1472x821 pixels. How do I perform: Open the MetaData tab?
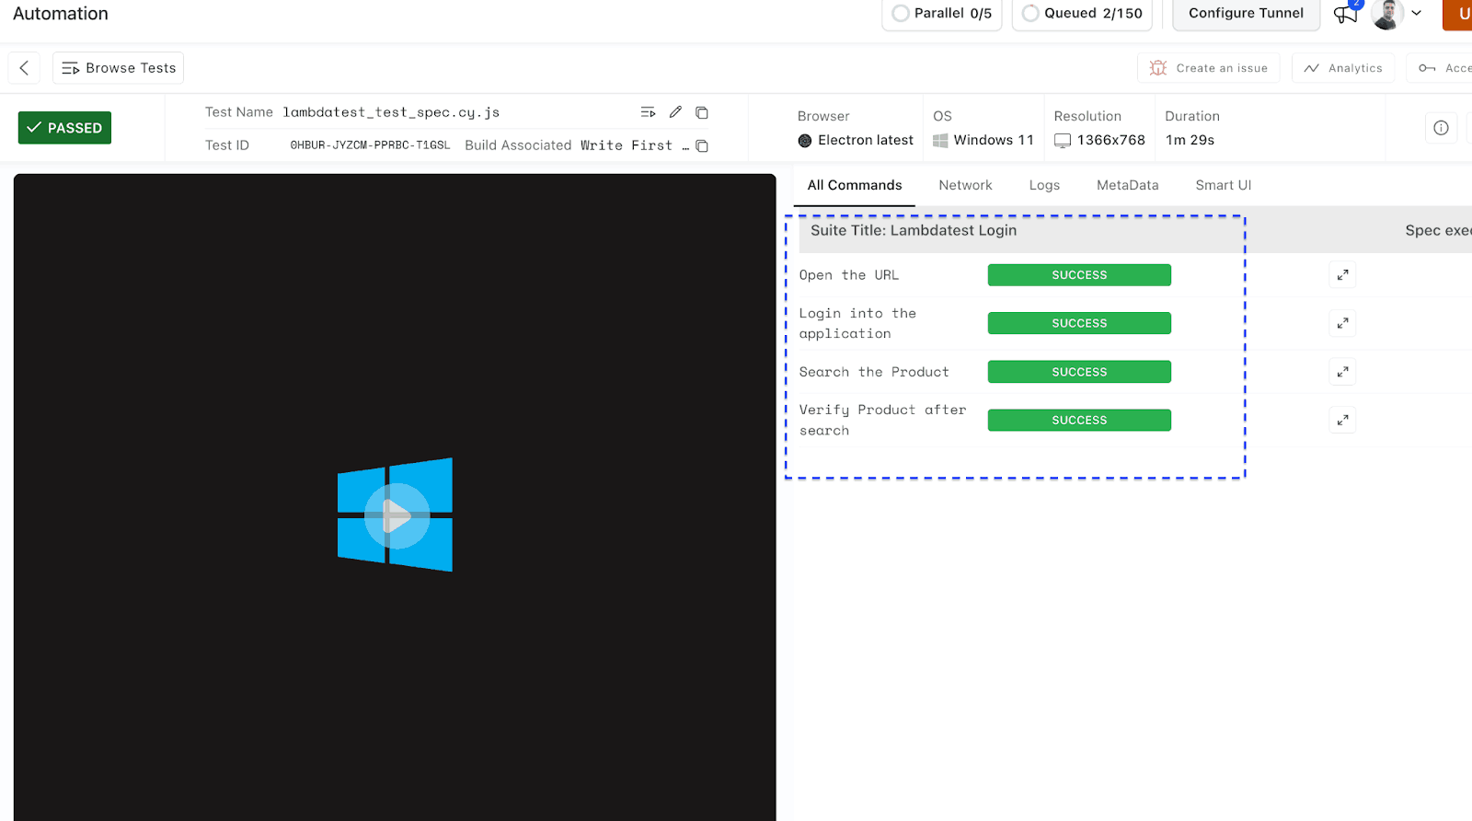click(1127, 185)
